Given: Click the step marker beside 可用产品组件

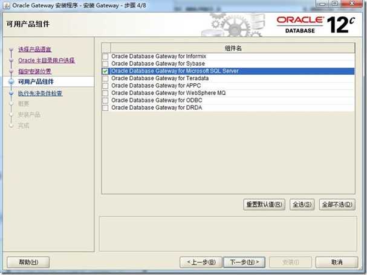Looking at the screenshot, I should pos(11,81).
